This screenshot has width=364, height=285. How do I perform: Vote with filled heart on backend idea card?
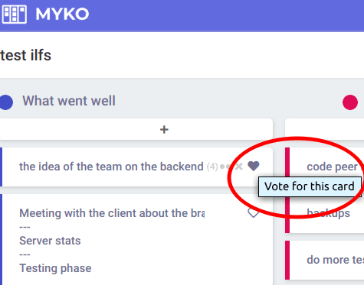click(x=254, y=167)
